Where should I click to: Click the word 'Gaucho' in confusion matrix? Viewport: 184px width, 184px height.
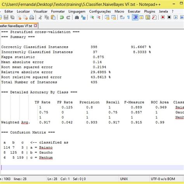click(46, 153)
